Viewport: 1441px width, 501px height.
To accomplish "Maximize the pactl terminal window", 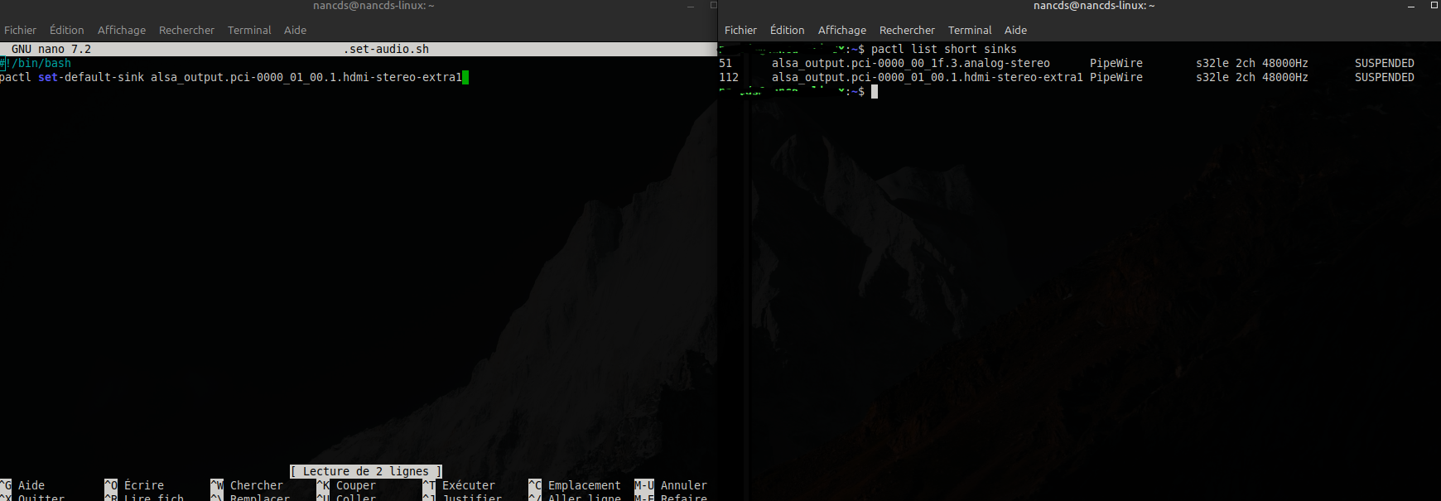I will coord(1434,5).
